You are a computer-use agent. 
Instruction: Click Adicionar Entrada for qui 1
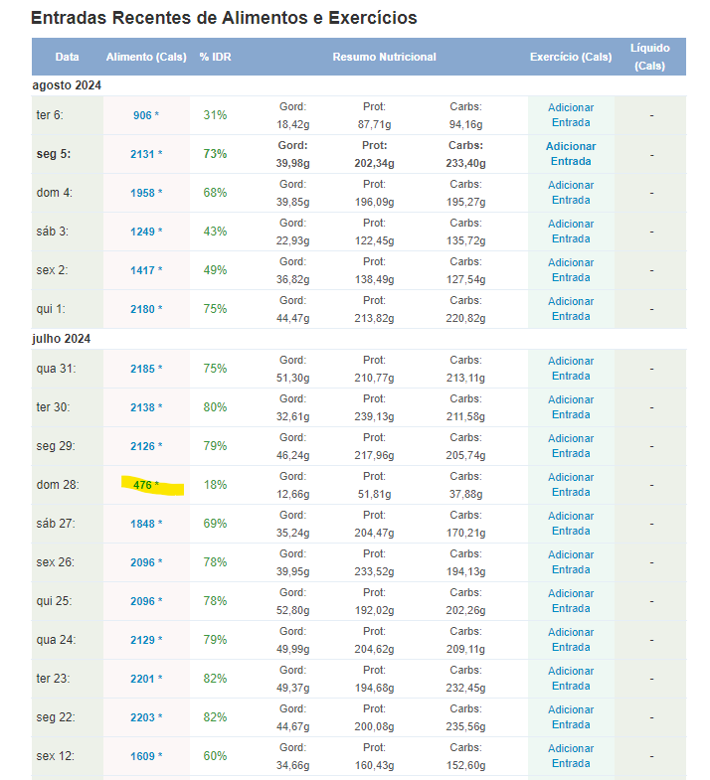pos(571,309)
